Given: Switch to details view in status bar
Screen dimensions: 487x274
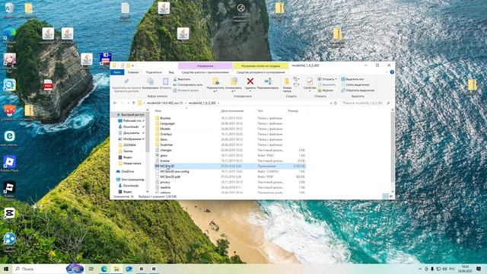Looking at the screenshot, I should [386, 196].
